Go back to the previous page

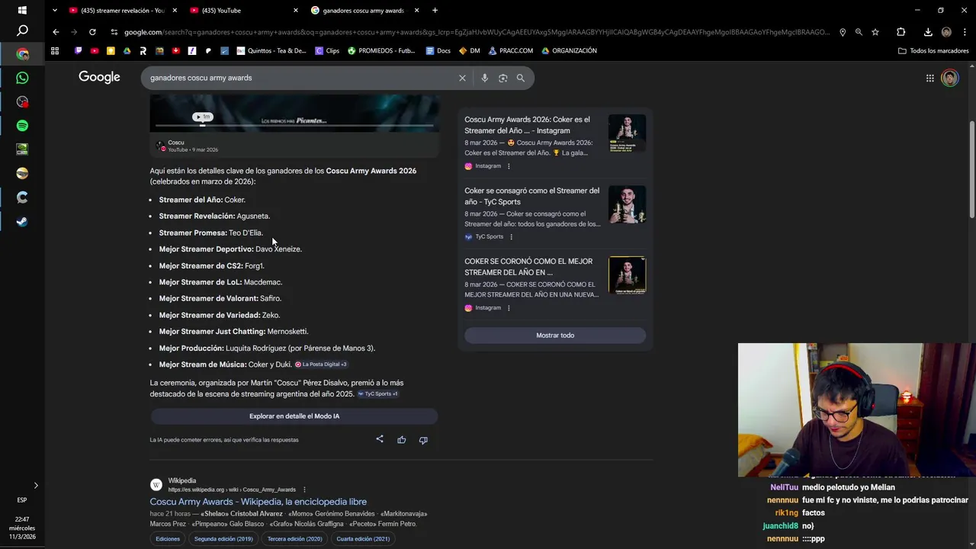[x=56, y=32]
